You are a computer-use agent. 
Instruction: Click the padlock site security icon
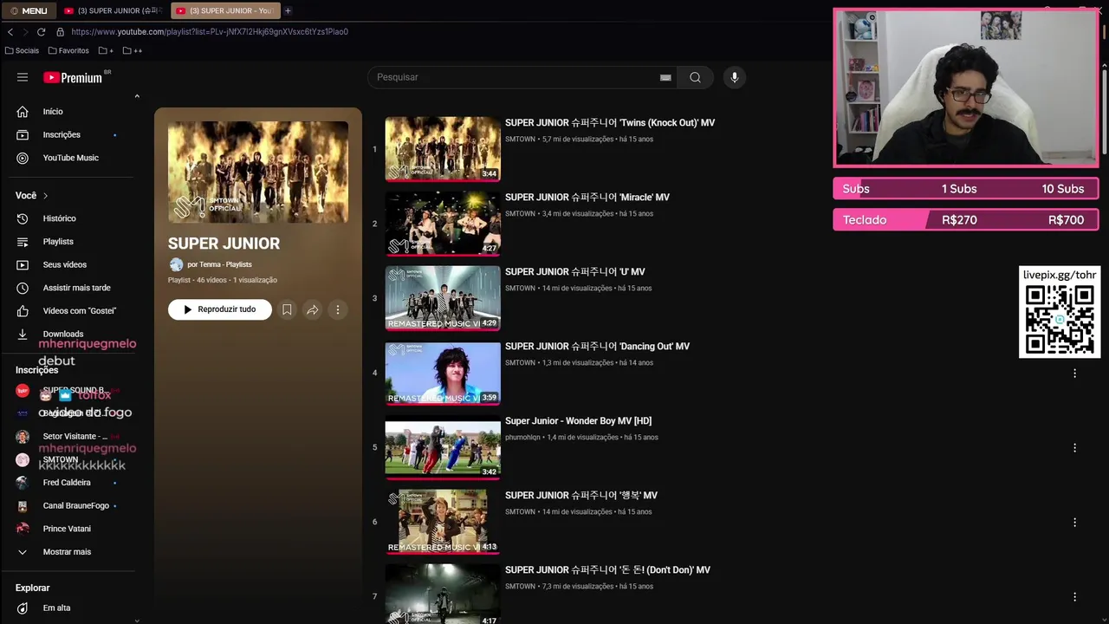[x=60, y=32]
